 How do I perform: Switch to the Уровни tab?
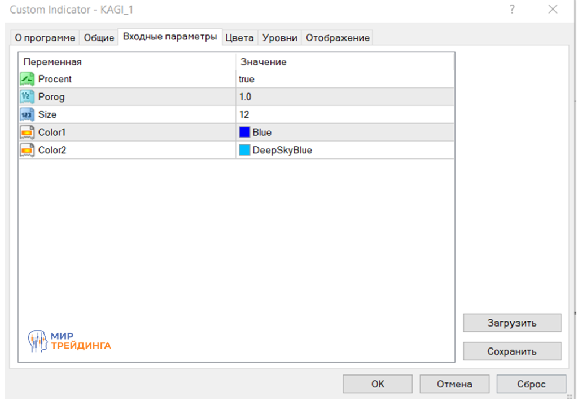tap(280, 38)
